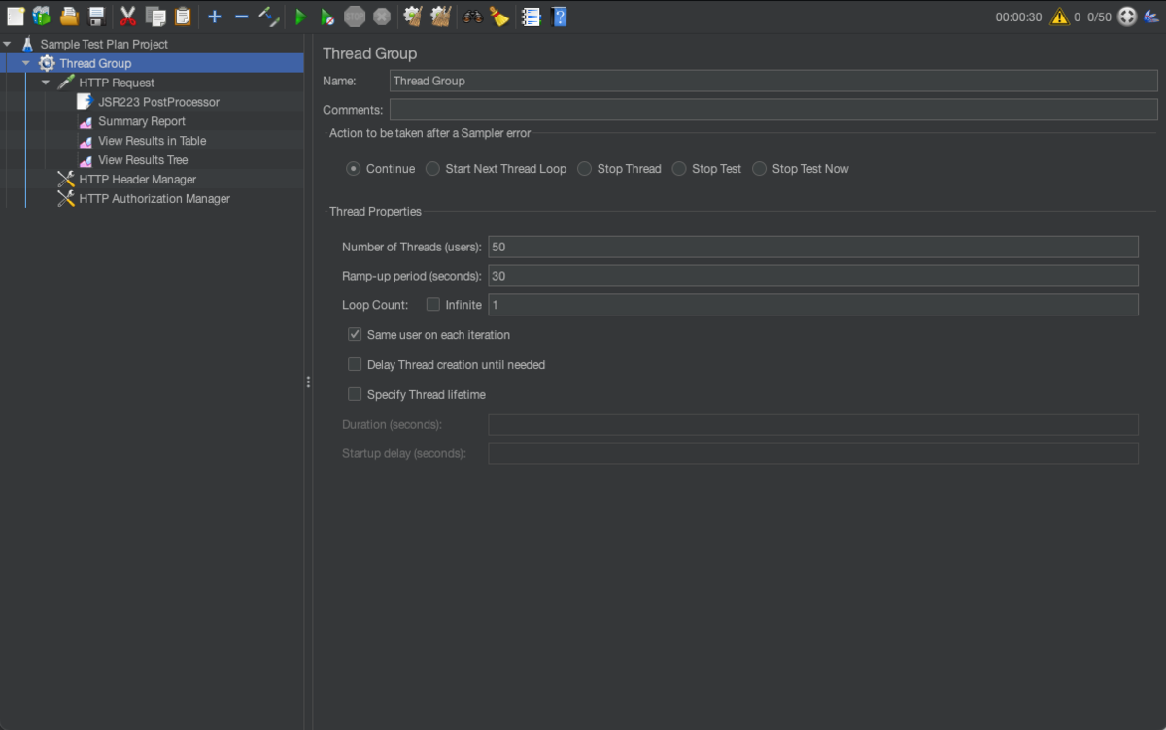1166x730 pixels.
Task: Collapse the Thread Group tree arrow
Action: [x=26, y=63]
